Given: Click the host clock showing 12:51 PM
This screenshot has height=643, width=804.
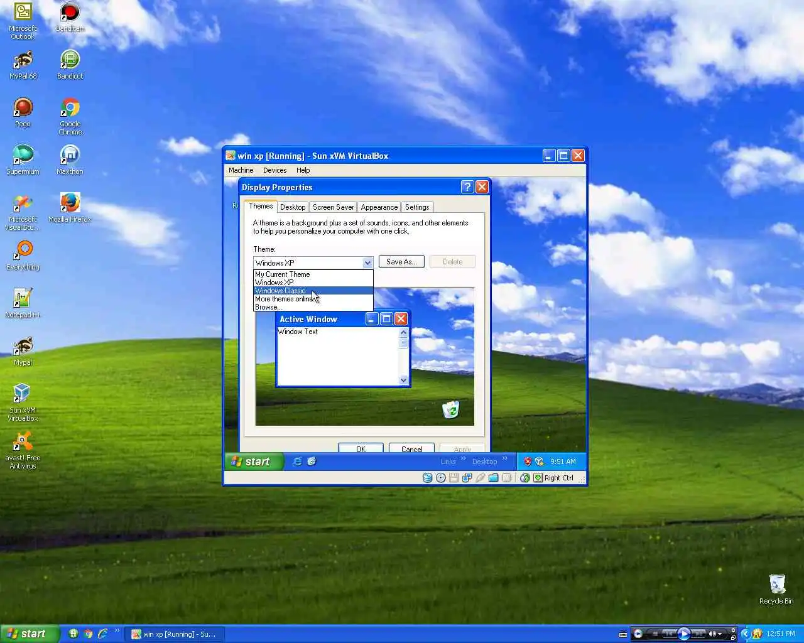Looking at the screenshot, I should coord(781,634).
